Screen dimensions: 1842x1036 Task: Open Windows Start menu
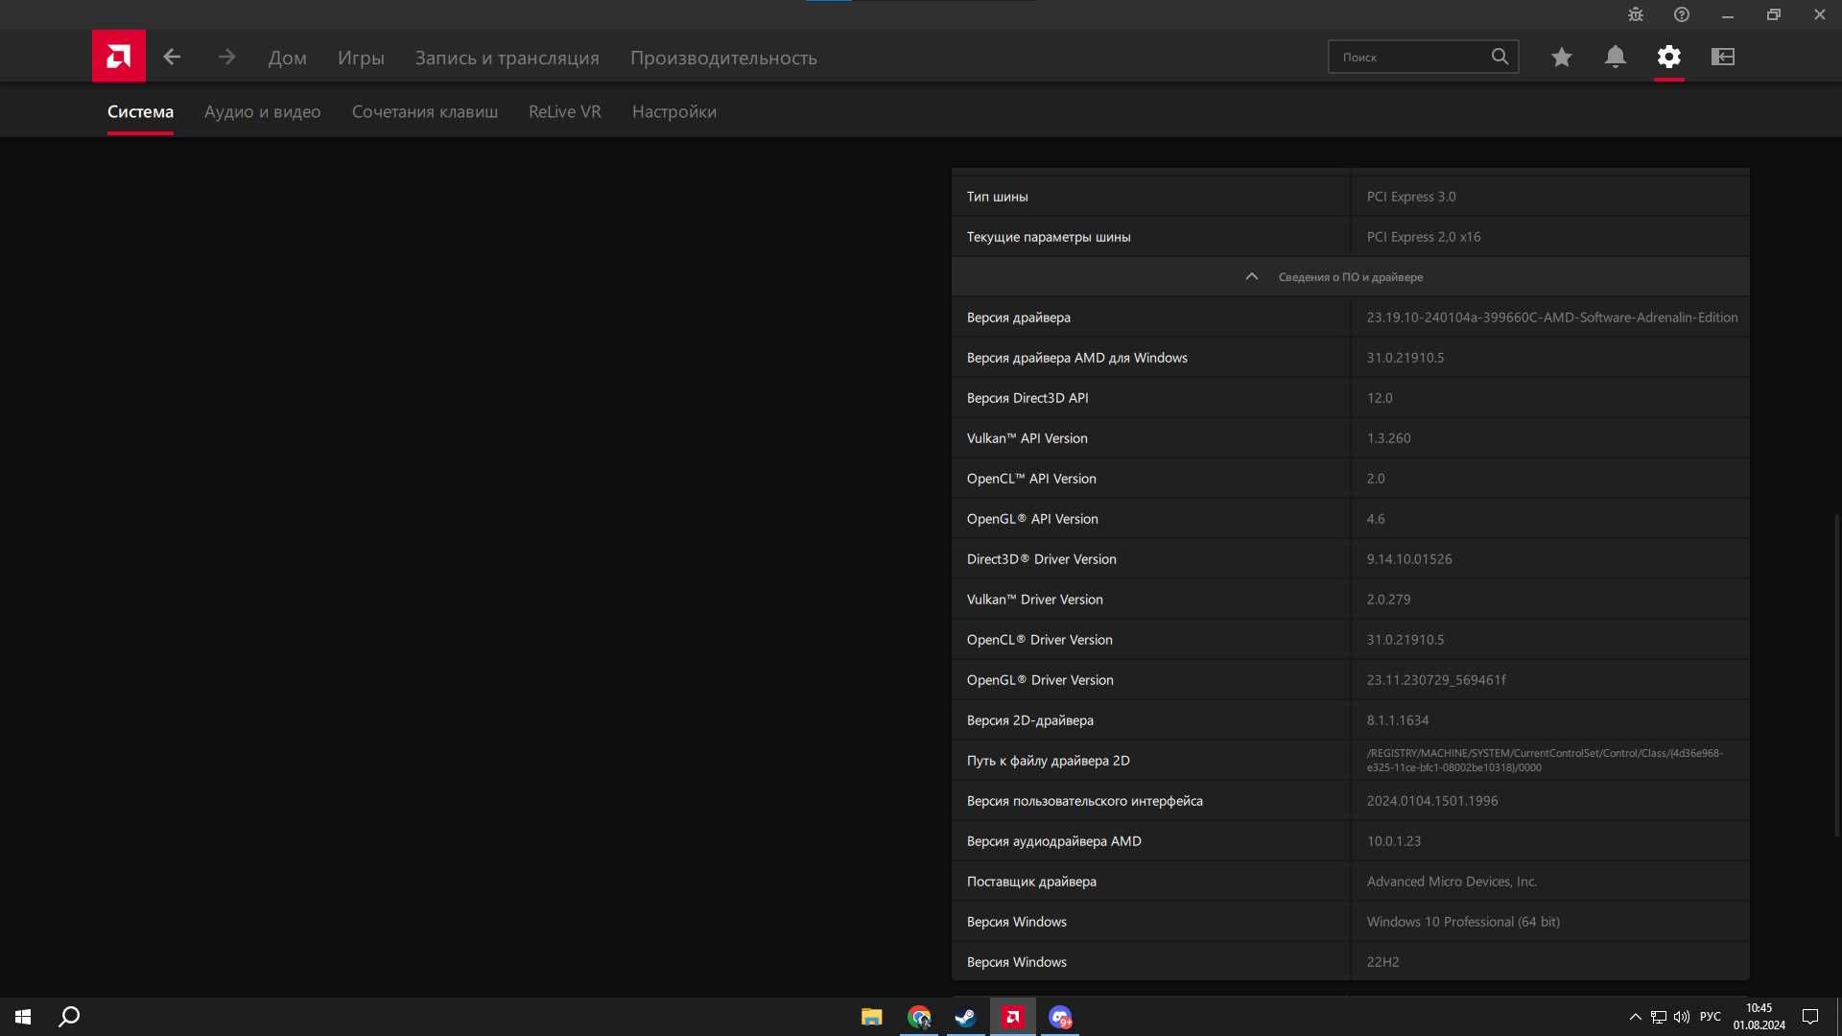click(x=23, y=1017)
